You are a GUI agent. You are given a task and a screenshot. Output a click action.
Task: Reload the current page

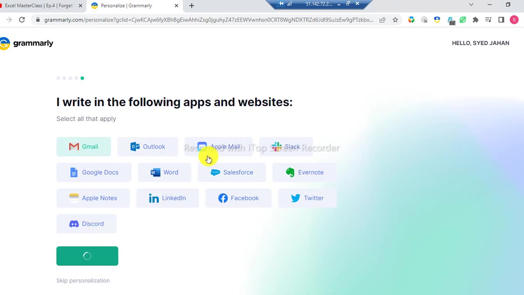click(x=22, y=20)
